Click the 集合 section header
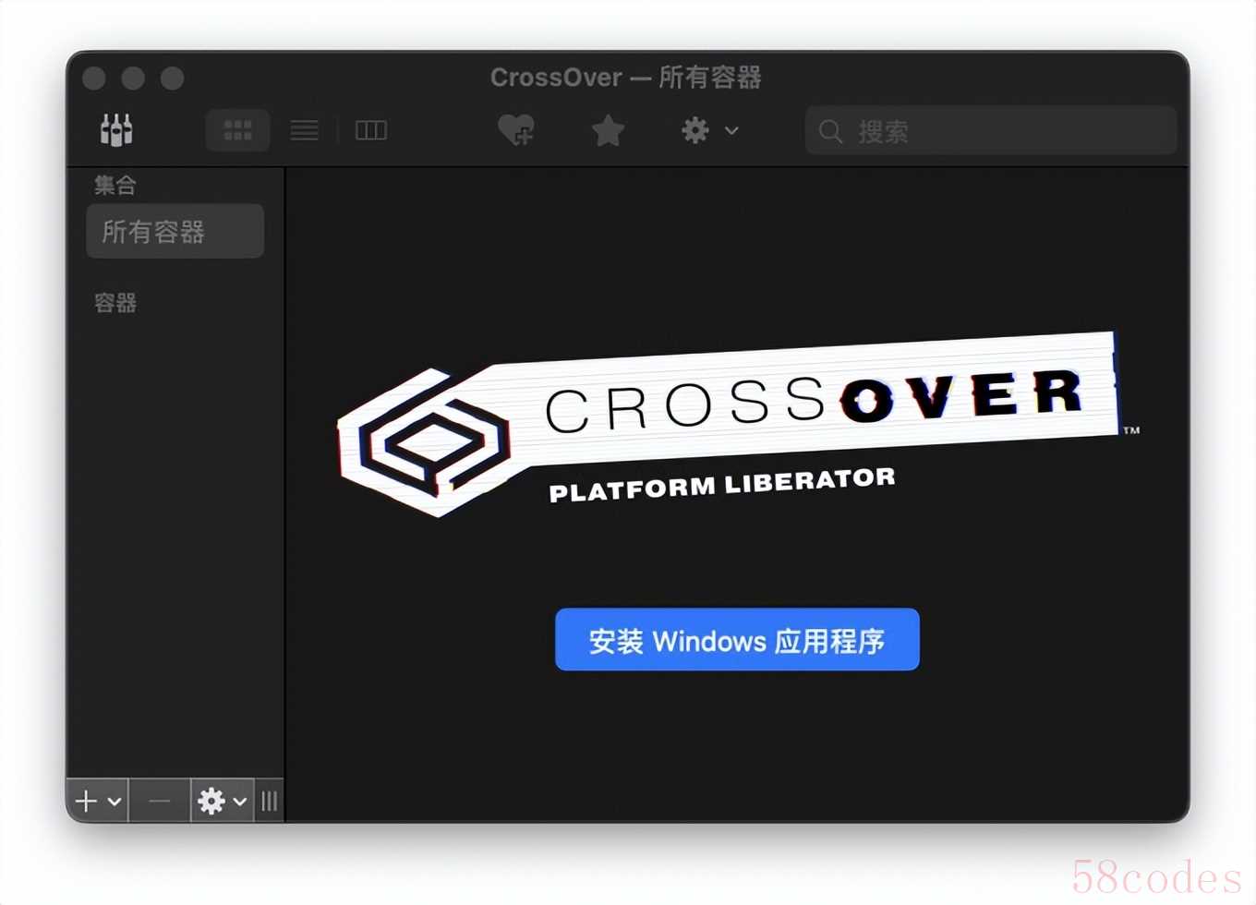This screenshot has width=1256, height=905. 115,185
